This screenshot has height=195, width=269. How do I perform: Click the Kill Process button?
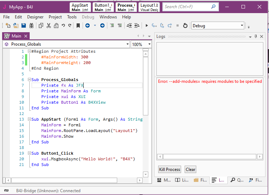[x=170, y=170]
